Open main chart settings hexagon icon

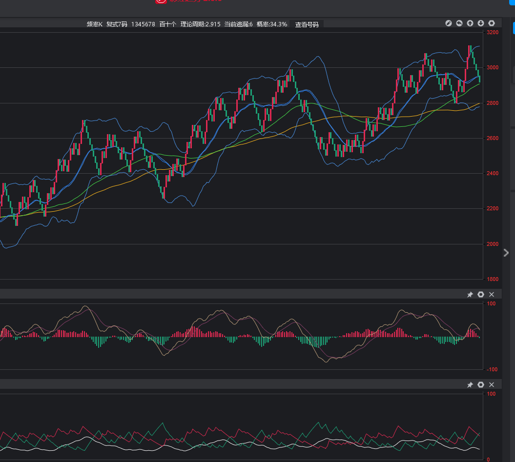coord(492,23)
